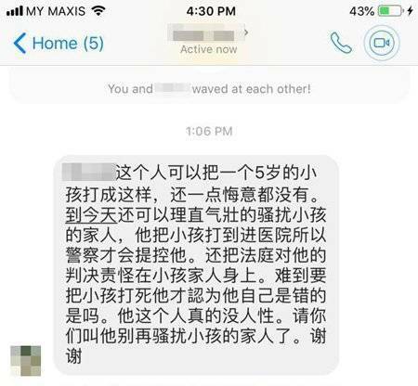Tap the Active now status label

209,49
